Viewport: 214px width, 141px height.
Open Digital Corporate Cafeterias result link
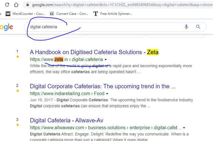[103, 86]
